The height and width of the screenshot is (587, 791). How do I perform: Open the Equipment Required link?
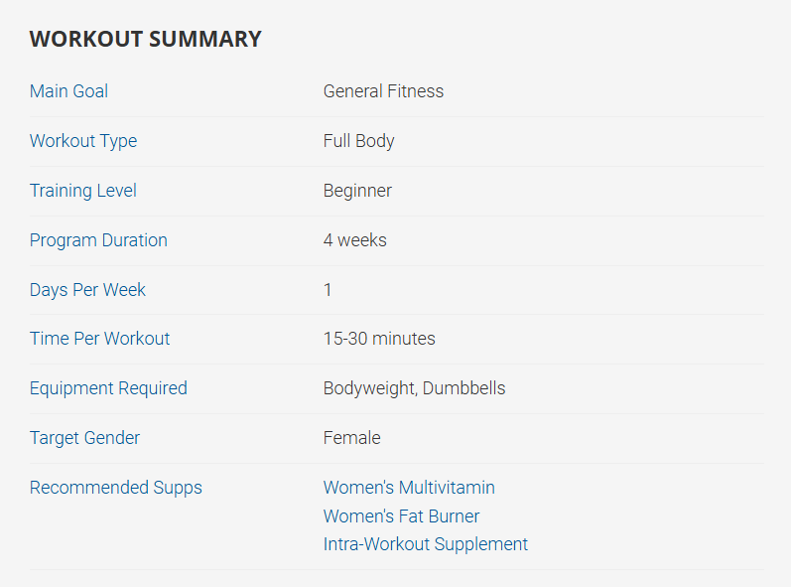coord(108,388)
